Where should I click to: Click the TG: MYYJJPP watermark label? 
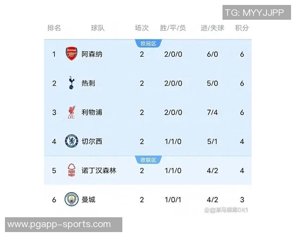coord(254,13)
